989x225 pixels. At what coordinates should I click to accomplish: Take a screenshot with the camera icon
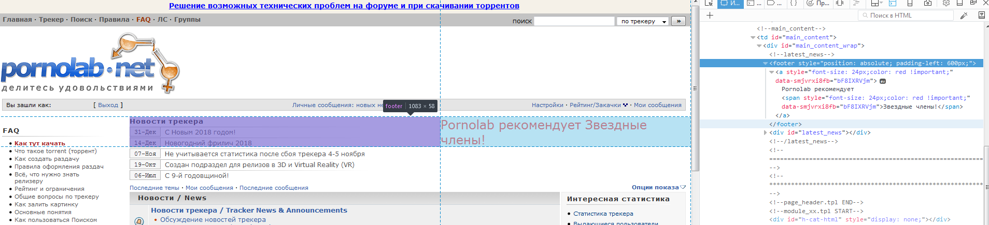(x=928, y=3)
